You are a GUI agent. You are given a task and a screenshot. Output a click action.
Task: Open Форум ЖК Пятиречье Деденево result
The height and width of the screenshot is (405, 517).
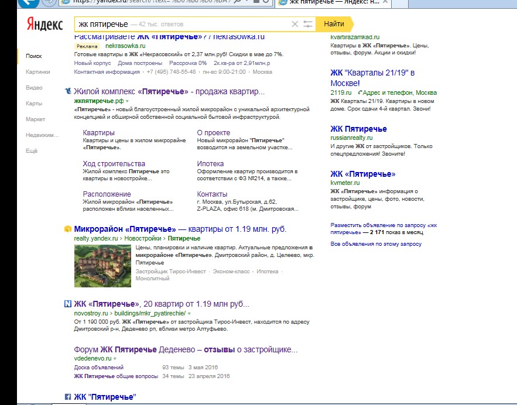pos(186,349)
